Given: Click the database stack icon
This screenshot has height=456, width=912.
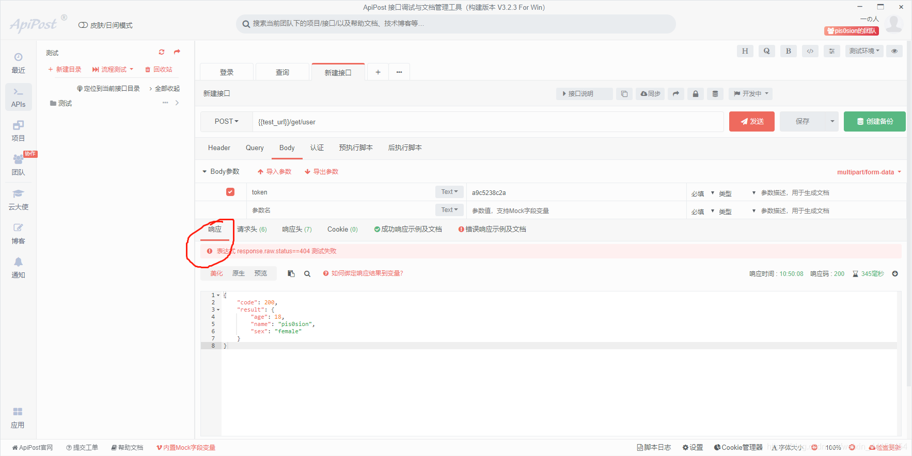Looking at the screenshot, I should (715, 94).
